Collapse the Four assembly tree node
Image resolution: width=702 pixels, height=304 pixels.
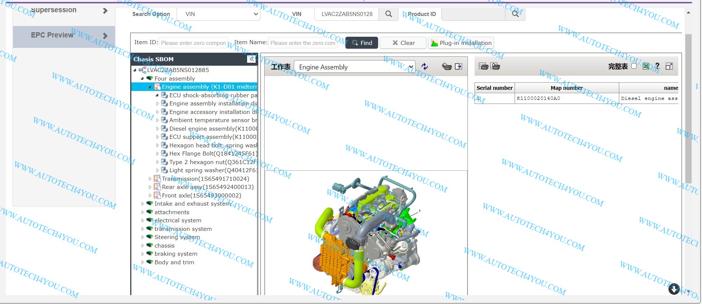pyautogui.click(x=142, y=79)
